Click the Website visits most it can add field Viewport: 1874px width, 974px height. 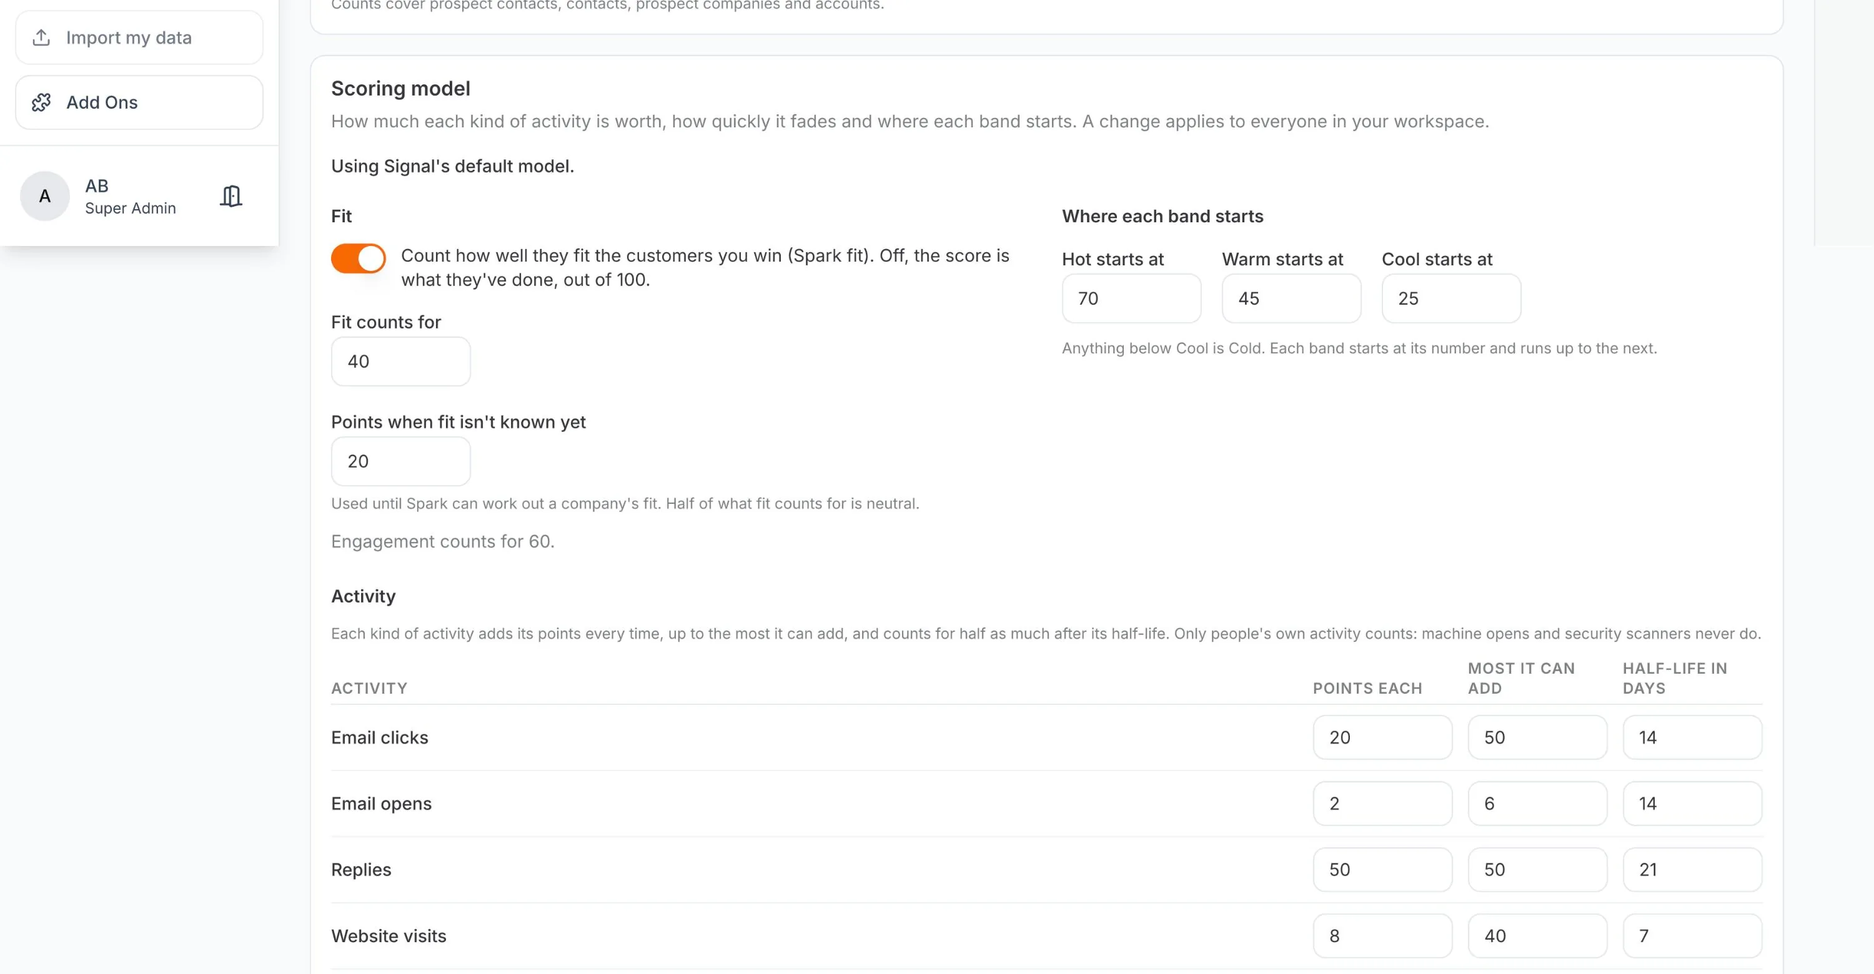click(x=1538, y=935)
